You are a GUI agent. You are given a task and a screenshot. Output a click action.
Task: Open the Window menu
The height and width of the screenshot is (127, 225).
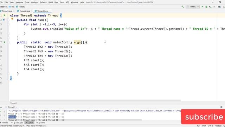(74, 2)
